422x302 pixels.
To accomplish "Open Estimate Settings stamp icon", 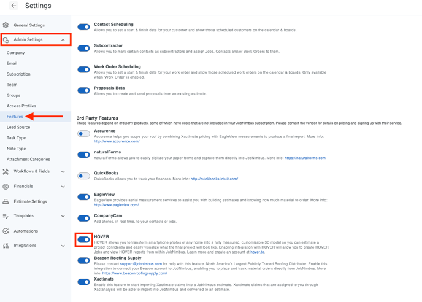I will point(6,201).
